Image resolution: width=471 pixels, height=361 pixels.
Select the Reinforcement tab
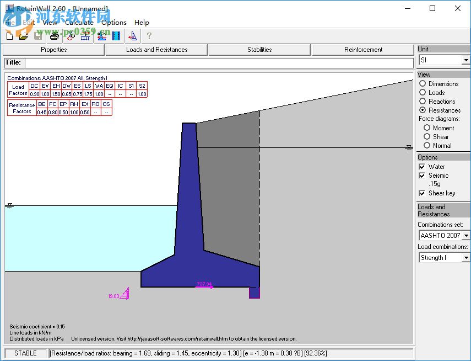tap(362, 50)
